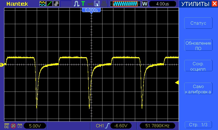Click the 5.00V vertical scale readout

35,126
